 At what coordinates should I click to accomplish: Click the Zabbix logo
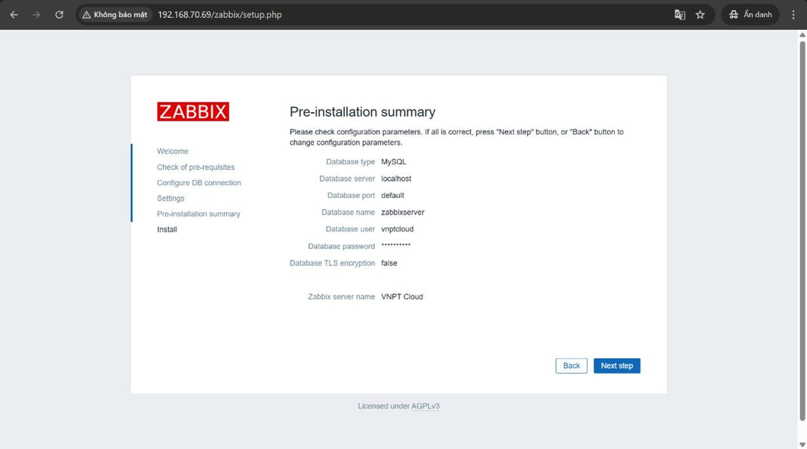[x=193, y=112]
